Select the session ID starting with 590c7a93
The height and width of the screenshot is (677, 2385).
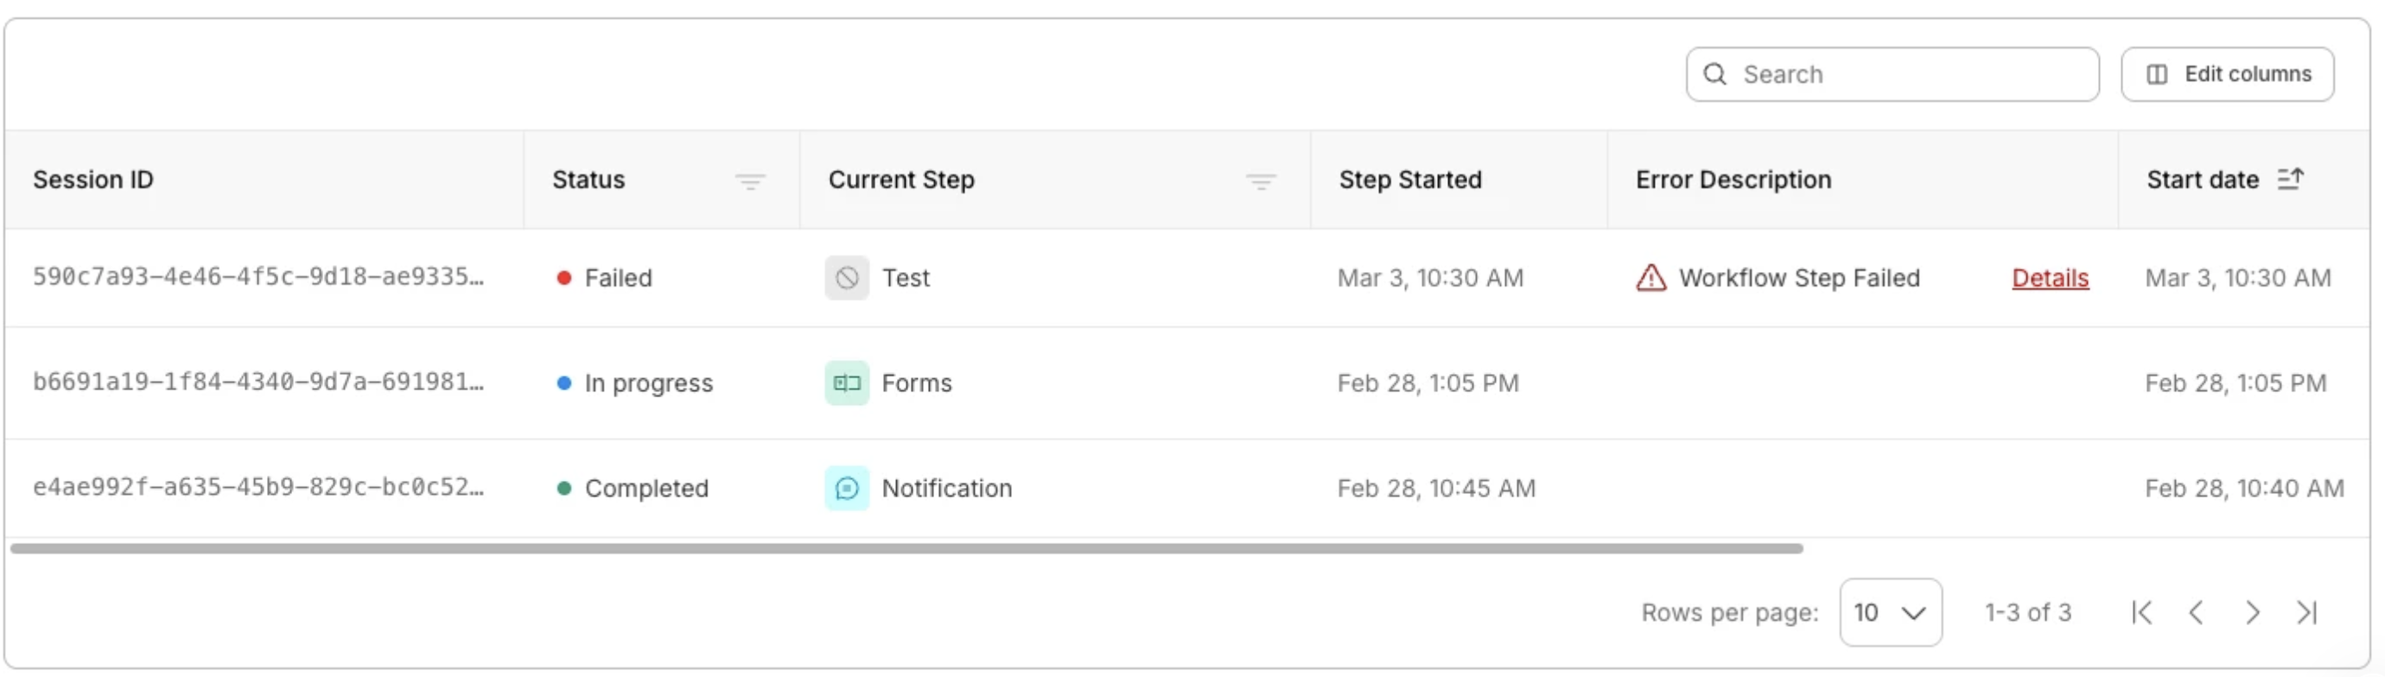[x=258, y=276]
